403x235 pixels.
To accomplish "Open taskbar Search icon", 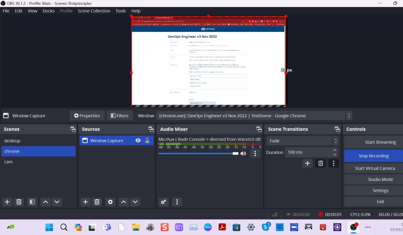I will tap(64, 227).
